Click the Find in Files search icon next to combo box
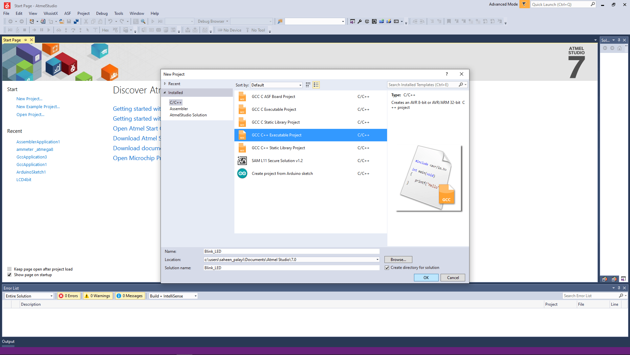This screenshot has width=630, height=355. tap(280, 21)
